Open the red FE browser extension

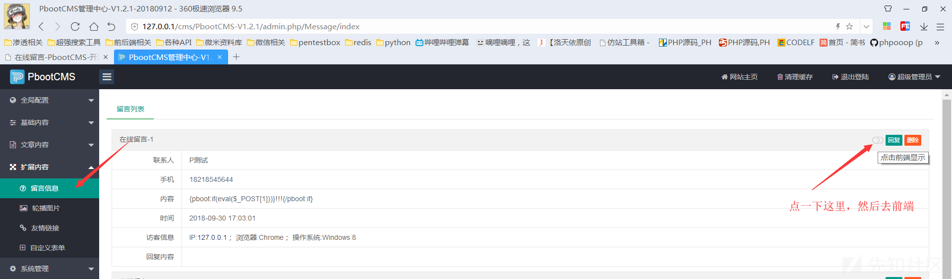(905, 26)
